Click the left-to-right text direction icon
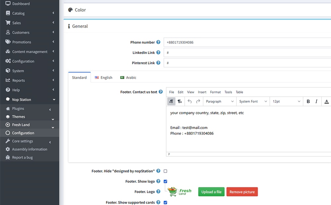331x205 pixels. (171, 101)
